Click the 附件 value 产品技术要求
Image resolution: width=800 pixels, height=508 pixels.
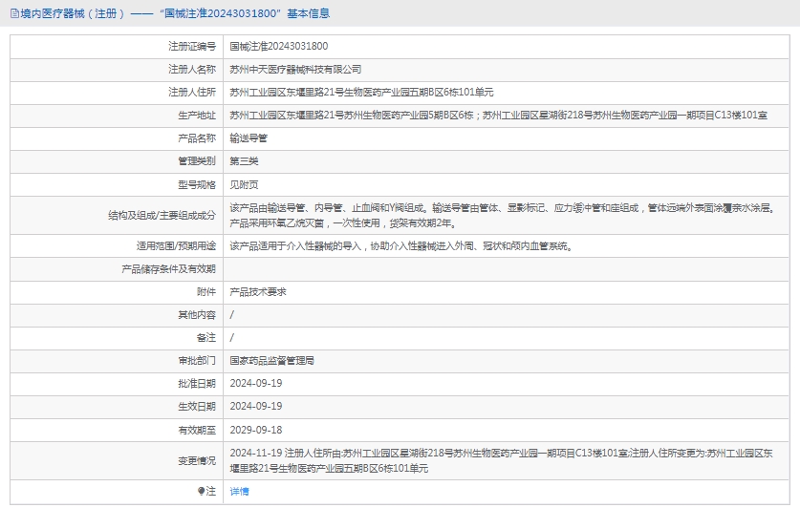pyautogui.click(x=258, y=291)
